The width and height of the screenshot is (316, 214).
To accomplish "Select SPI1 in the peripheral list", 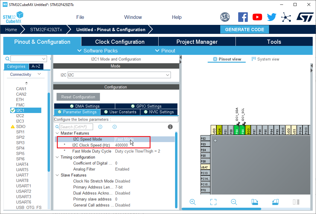I will [x=20, y=132].
